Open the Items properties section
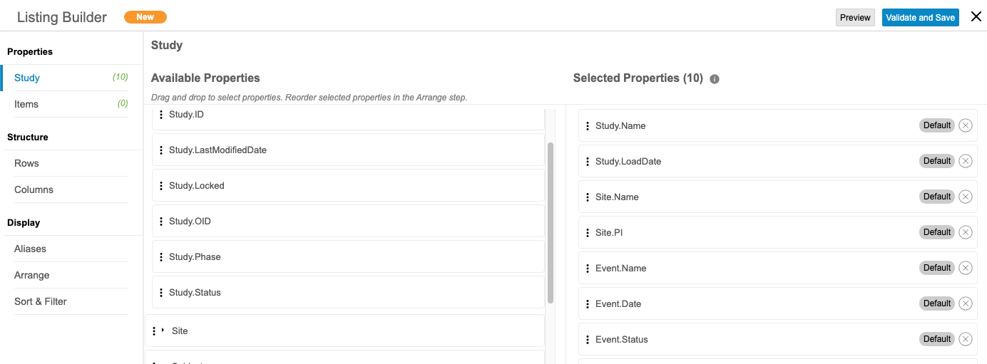This screenshot has height=364, width=987. 26,104
